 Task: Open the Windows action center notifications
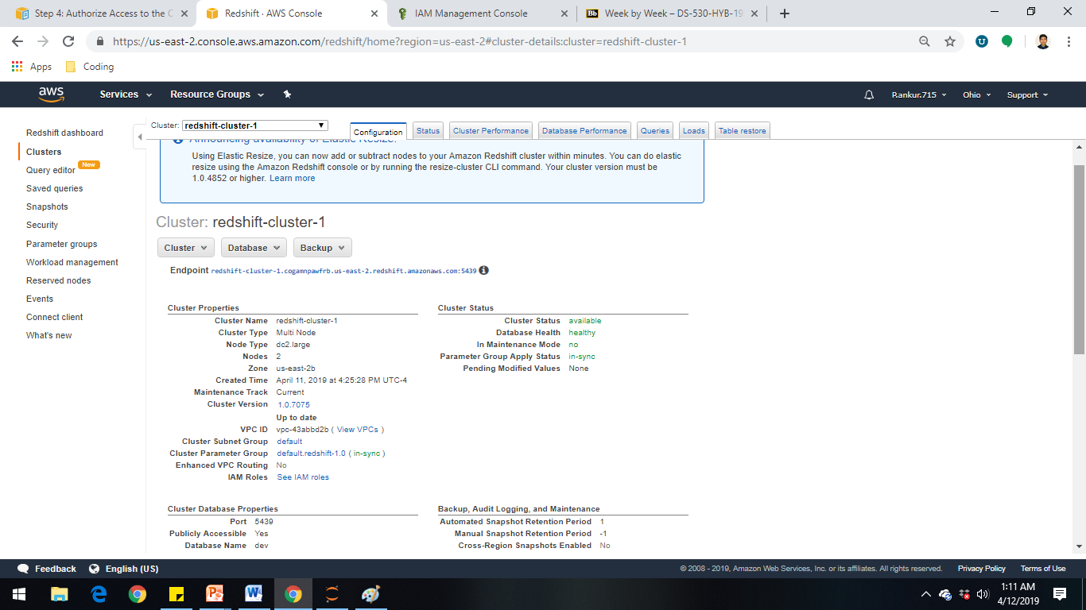(1059, 594)
